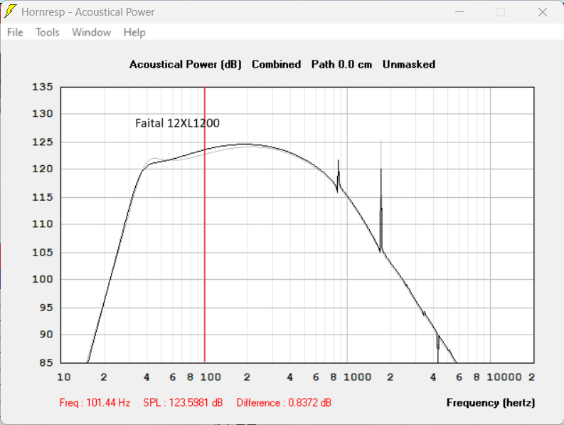Open the File menu
The width and height of the screenshot is (564, 425).
[x=15, y=33]
